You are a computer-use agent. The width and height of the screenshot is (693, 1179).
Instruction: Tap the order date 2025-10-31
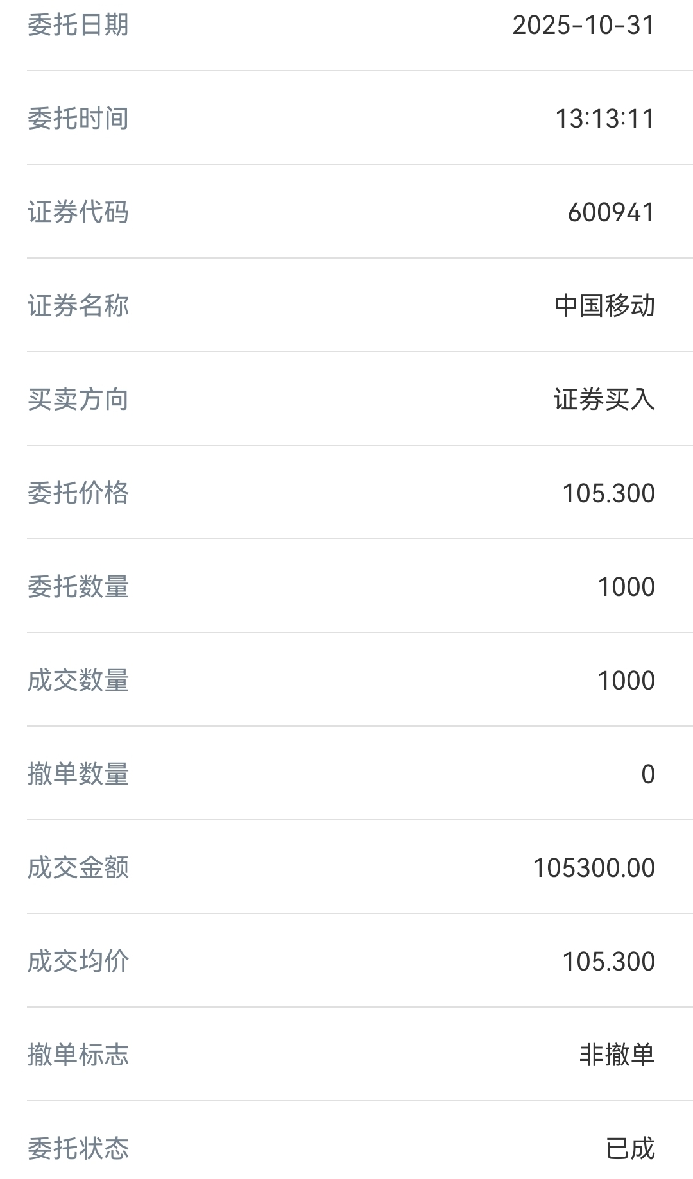pyautogui.click(x=583, y=25)
